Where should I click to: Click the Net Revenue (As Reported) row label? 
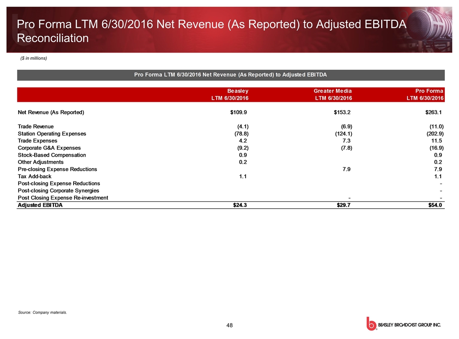click(51, 112)
